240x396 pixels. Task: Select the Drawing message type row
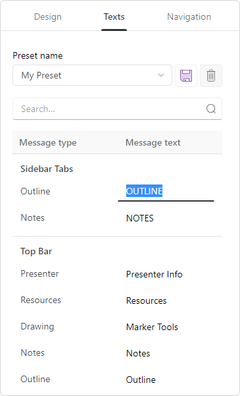(37, 326)
